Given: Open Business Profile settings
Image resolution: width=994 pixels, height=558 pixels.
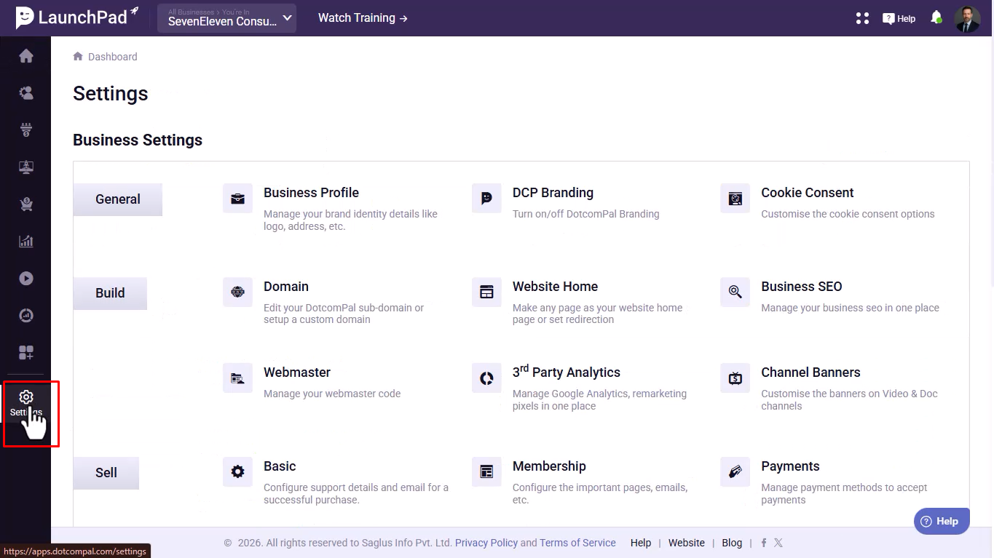Looking at the screenshot, I should (311, 193).
